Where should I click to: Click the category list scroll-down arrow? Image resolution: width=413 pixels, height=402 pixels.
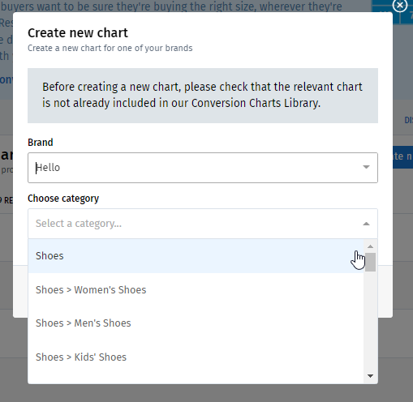(x=370, y=376)
